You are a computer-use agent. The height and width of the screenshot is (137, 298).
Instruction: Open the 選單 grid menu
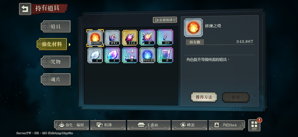(254, 125)
